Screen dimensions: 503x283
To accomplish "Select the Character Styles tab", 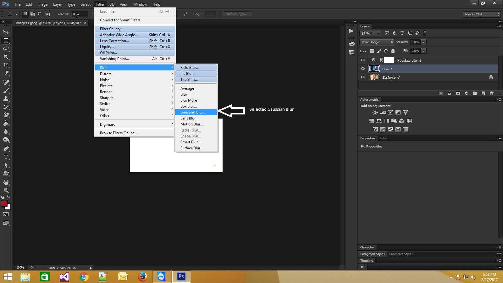I will tap(401, 254).
